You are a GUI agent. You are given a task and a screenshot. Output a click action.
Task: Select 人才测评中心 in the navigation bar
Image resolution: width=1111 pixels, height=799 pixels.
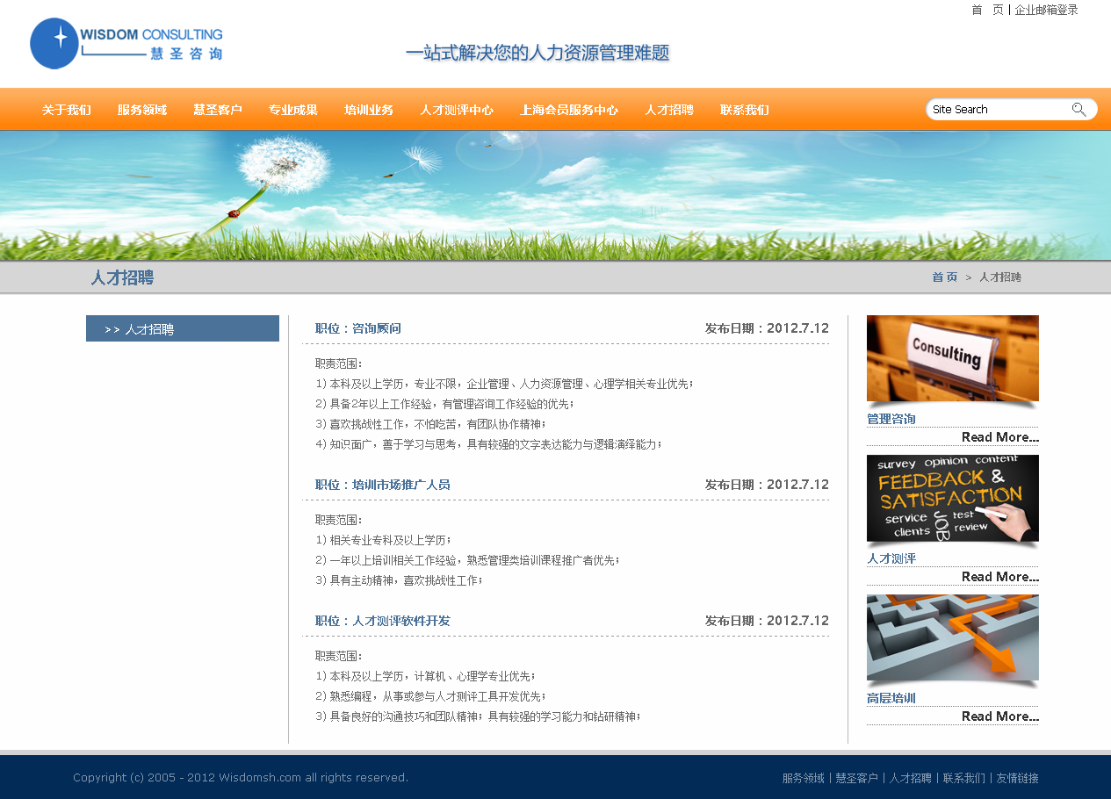(x=457, y=110)
